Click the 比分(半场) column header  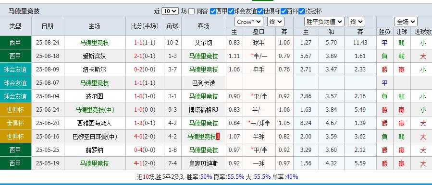145,26
